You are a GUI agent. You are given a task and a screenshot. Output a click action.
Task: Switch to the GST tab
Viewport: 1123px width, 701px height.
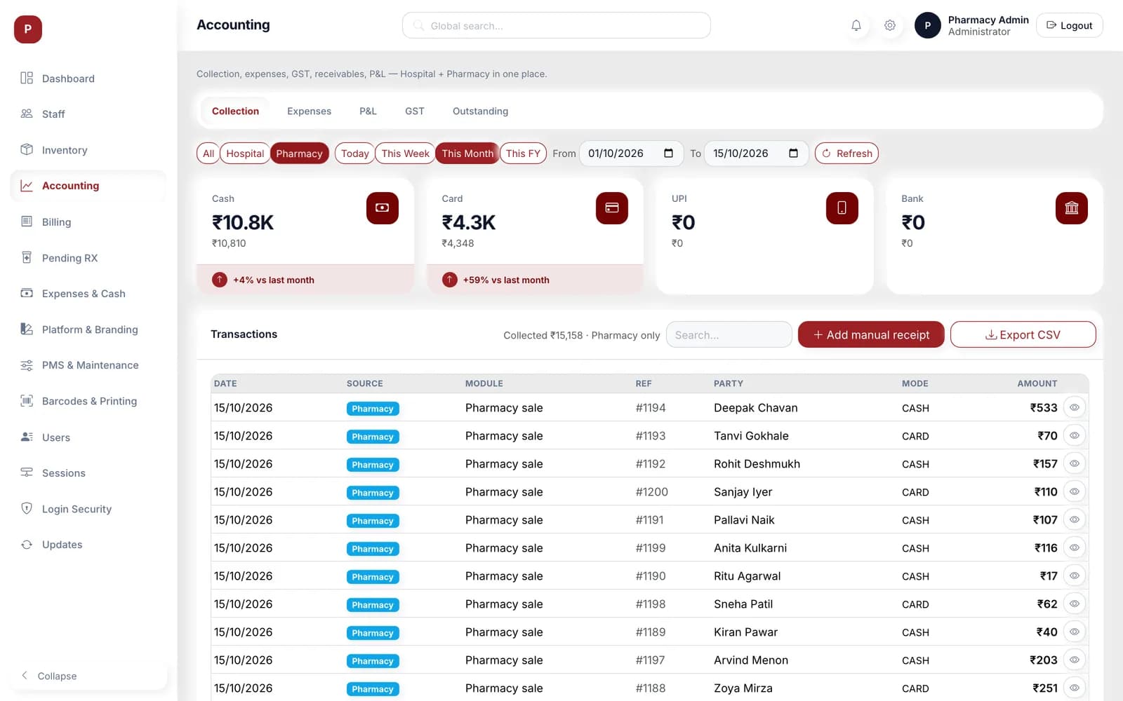point(414,111)
